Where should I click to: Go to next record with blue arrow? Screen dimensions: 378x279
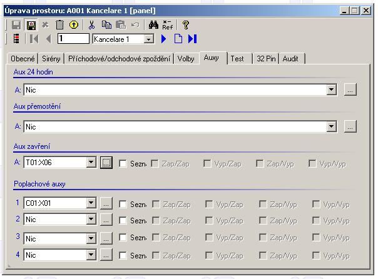coord(164,39)
